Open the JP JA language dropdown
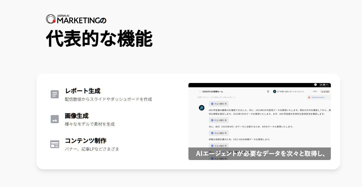 pyautogui.click(x=324, y=84)
